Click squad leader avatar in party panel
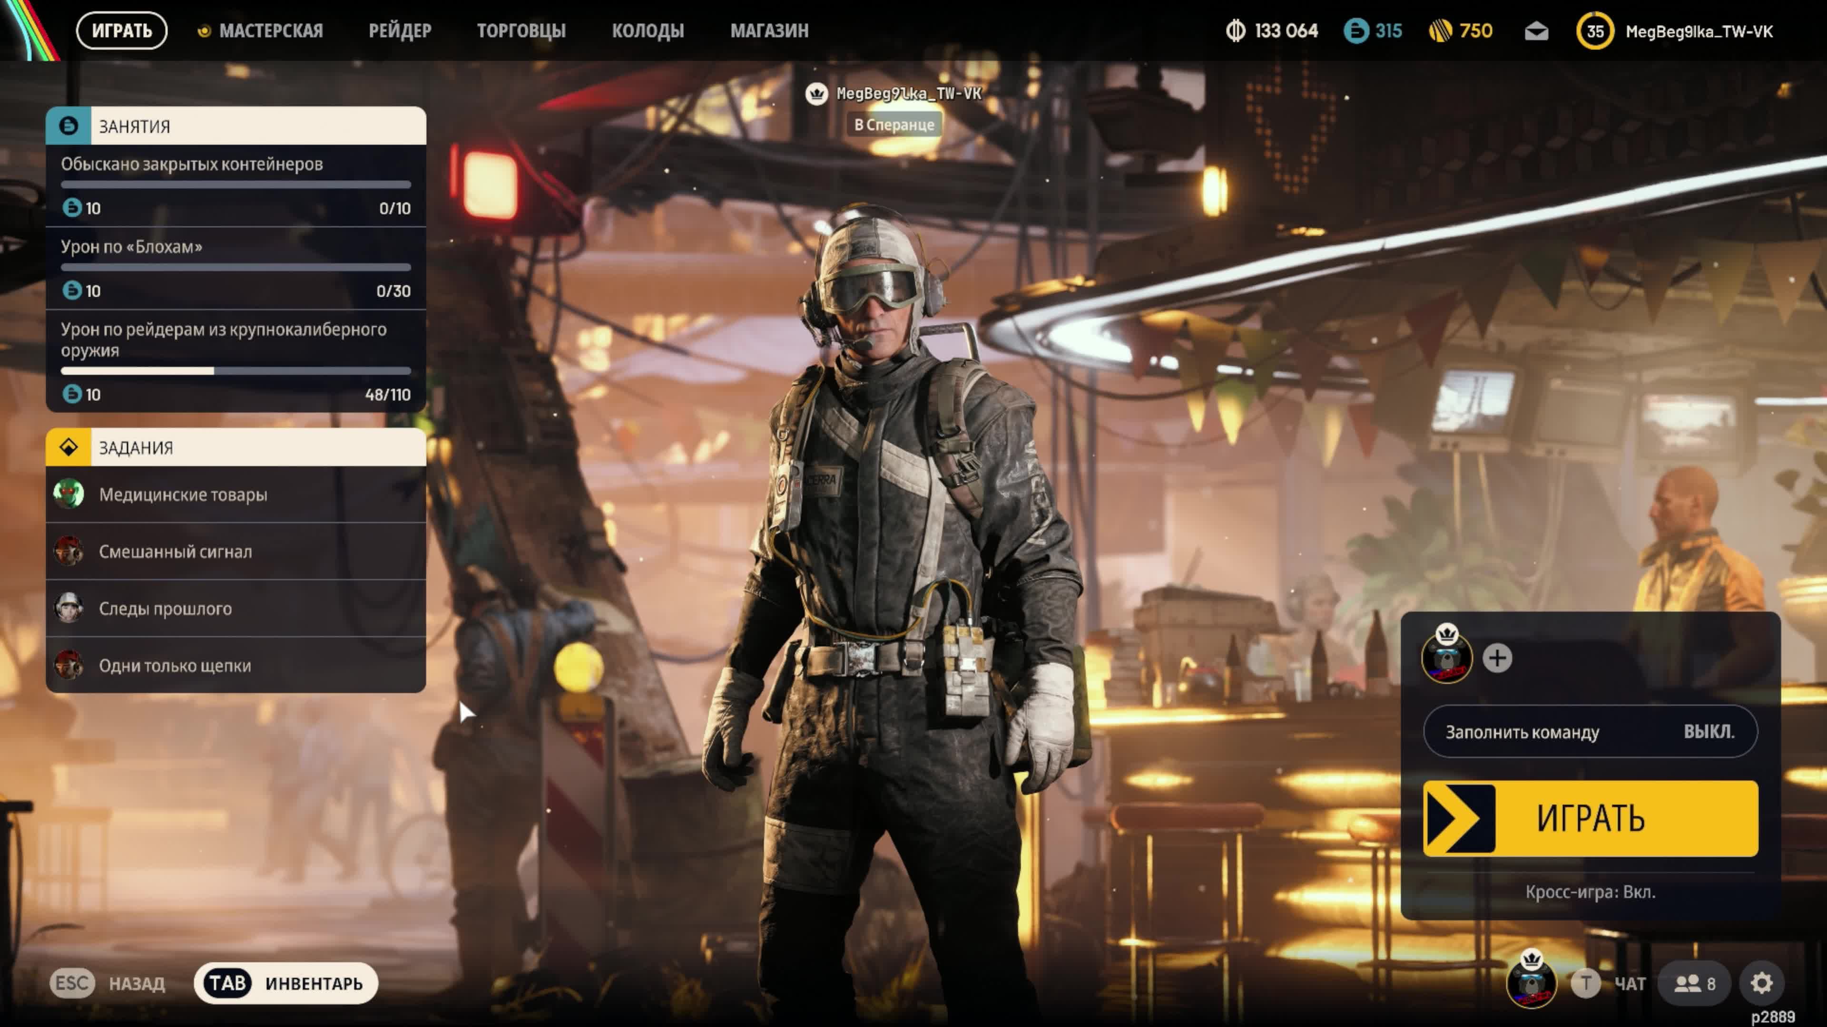 [x=1446, y=659]
